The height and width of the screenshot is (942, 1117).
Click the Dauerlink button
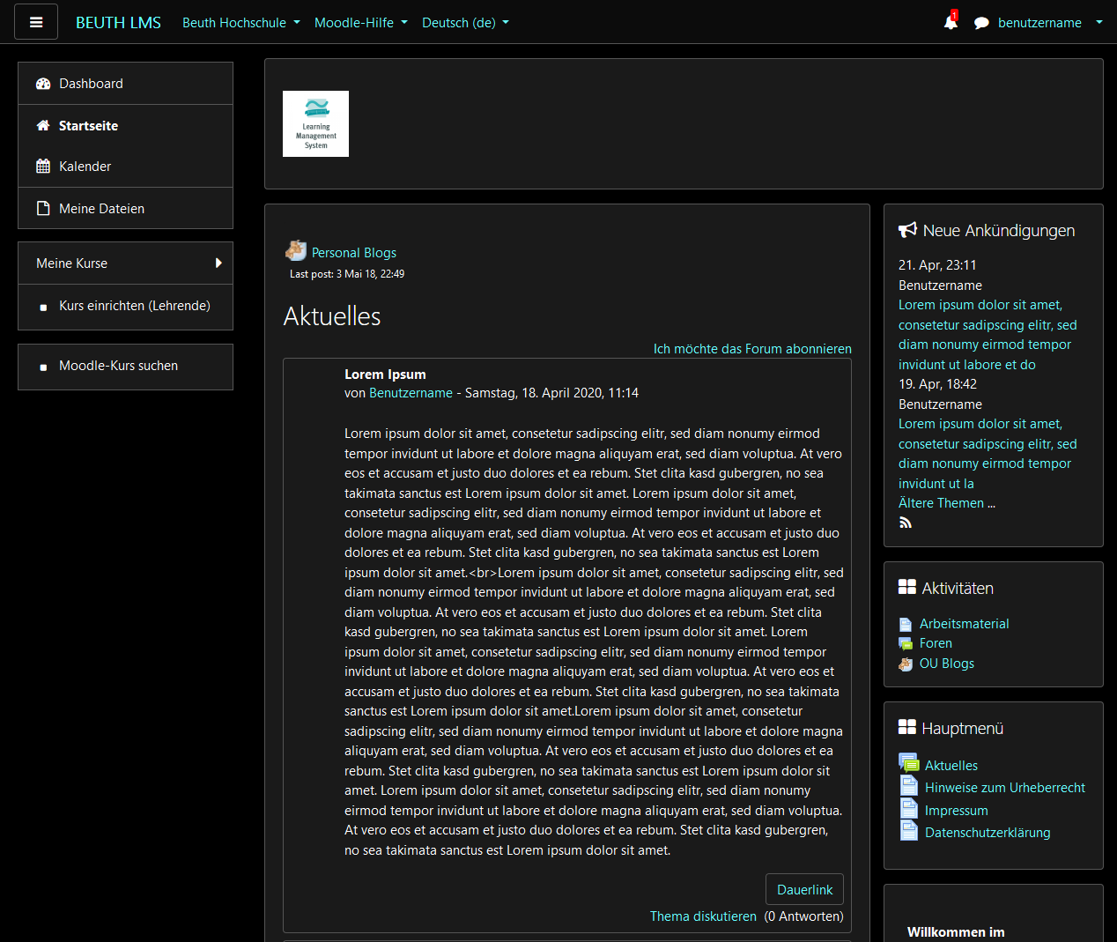coord(804,889)
